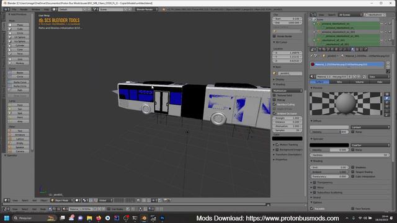This screenshot has height=223, width=397.
Task: Open the Info editor type selector icon
Action: 6,9
